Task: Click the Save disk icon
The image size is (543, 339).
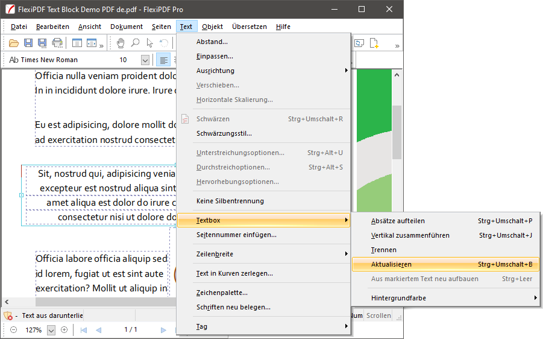Action: point(28,43)
